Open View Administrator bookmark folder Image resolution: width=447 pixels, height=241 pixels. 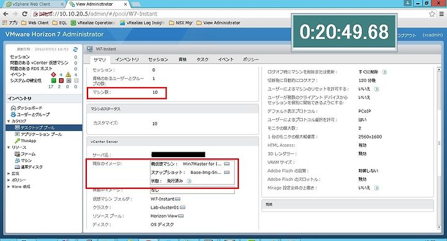pyautogui.click(x=219, y=23)
